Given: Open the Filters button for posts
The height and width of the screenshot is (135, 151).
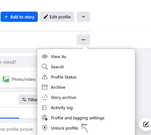Looking at the screenshot, I should click(x=28, y=100).
